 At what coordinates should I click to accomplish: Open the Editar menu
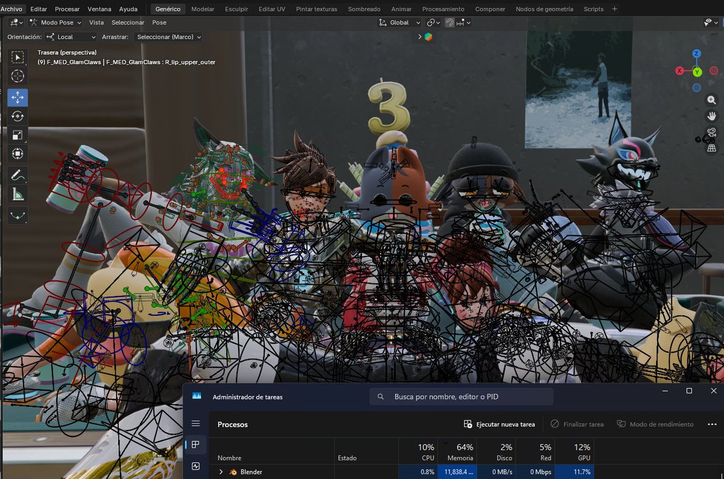click(39, 9)
